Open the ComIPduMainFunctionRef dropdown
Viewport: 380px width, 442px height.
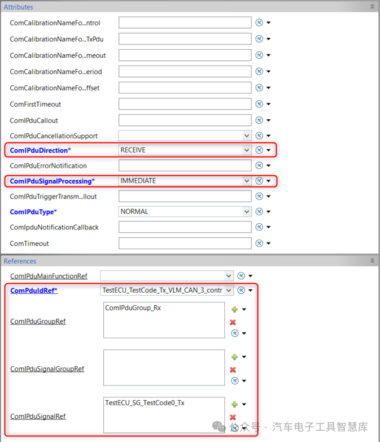[229, 276]
